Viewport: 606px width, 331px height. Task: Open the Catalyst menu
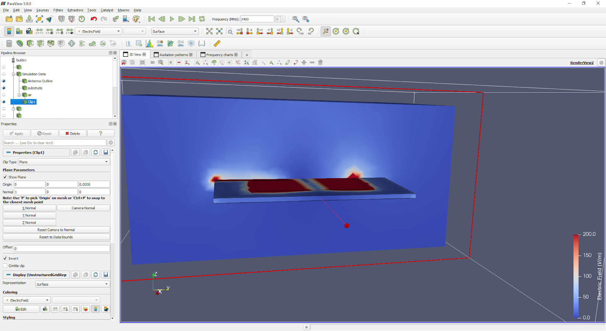tap(107, 10)
